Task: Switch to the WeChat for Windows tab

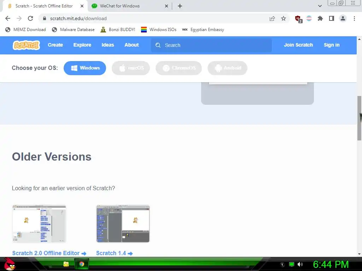Action: pyautogui.click(x=129, y=6)
